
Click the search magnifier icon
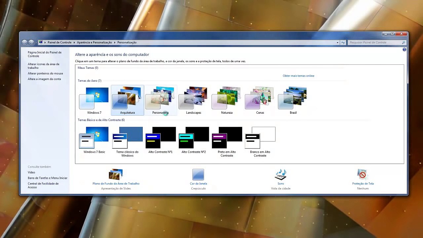point(404,42)
